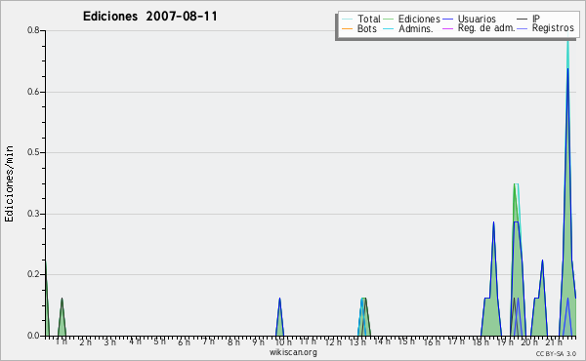
Task: Click the small peak at 13 h
Action: (x=364, y=317)
